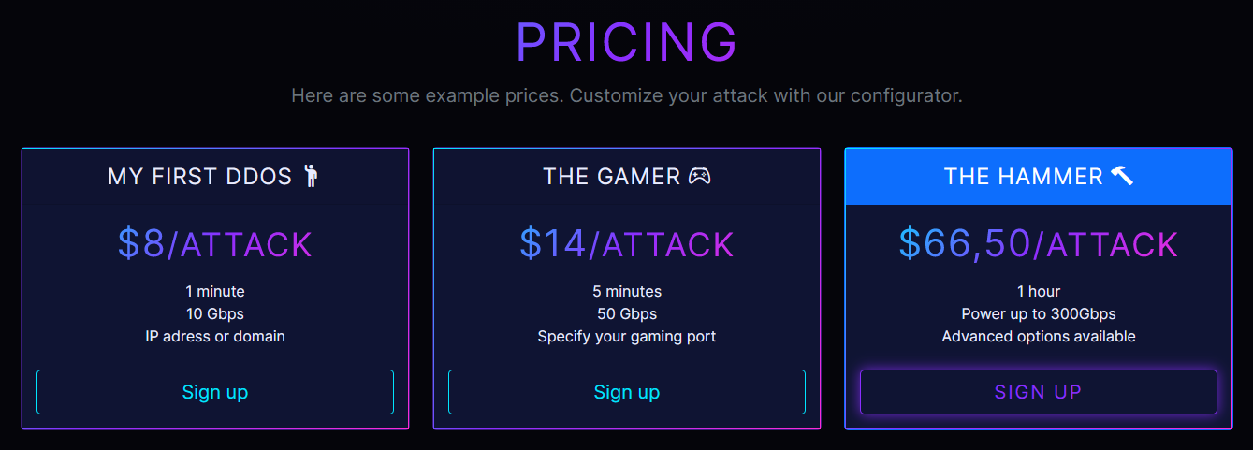
Task: Click the gamepad icon beside The Gamer
Action: tap(700, 176)
